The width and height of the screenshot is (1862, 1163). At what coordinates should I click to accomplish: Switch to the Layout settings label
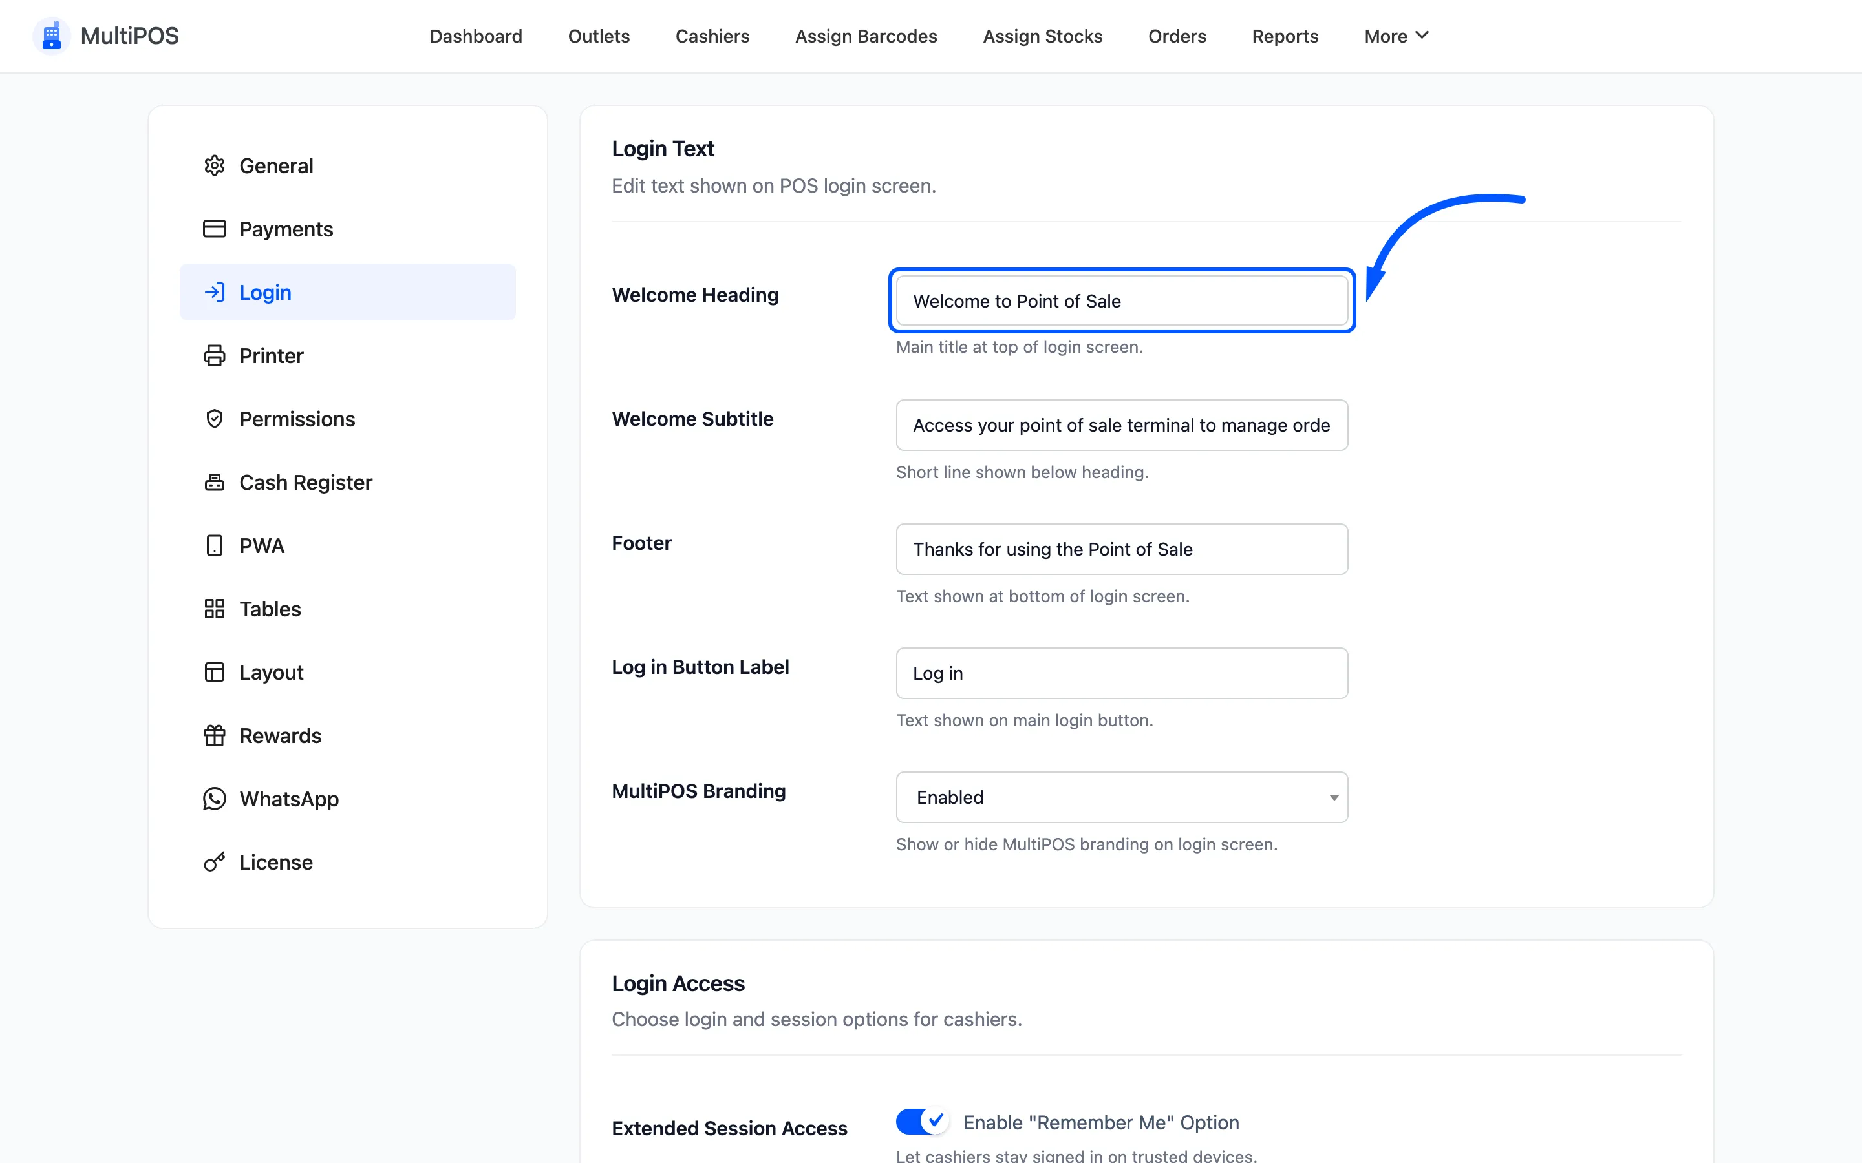click(272, 672)
